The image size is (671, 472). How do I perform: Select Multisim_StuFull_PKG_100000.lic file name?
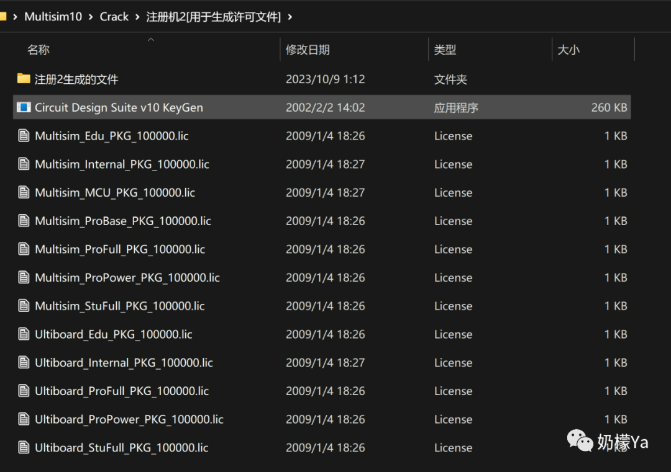click(120, 306)
